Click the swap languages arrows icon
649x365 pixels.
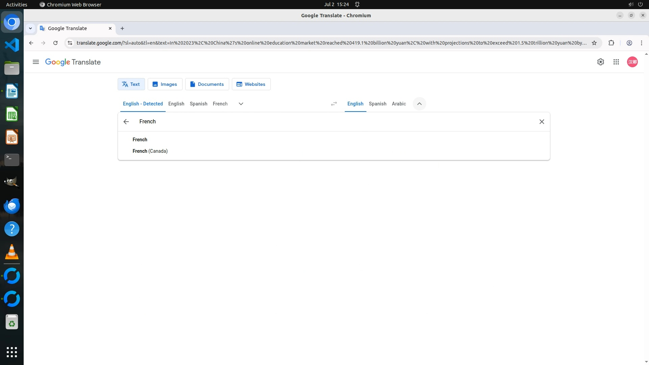334,104
